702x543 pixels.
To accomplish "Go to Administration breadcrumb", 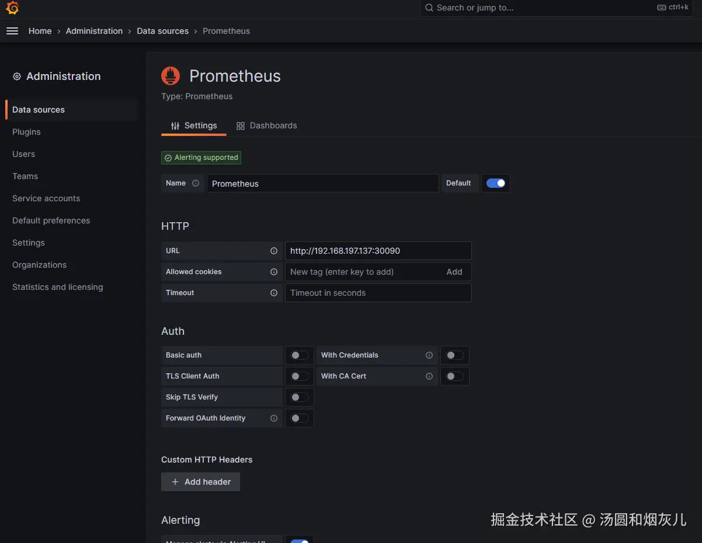I will 94,31.
